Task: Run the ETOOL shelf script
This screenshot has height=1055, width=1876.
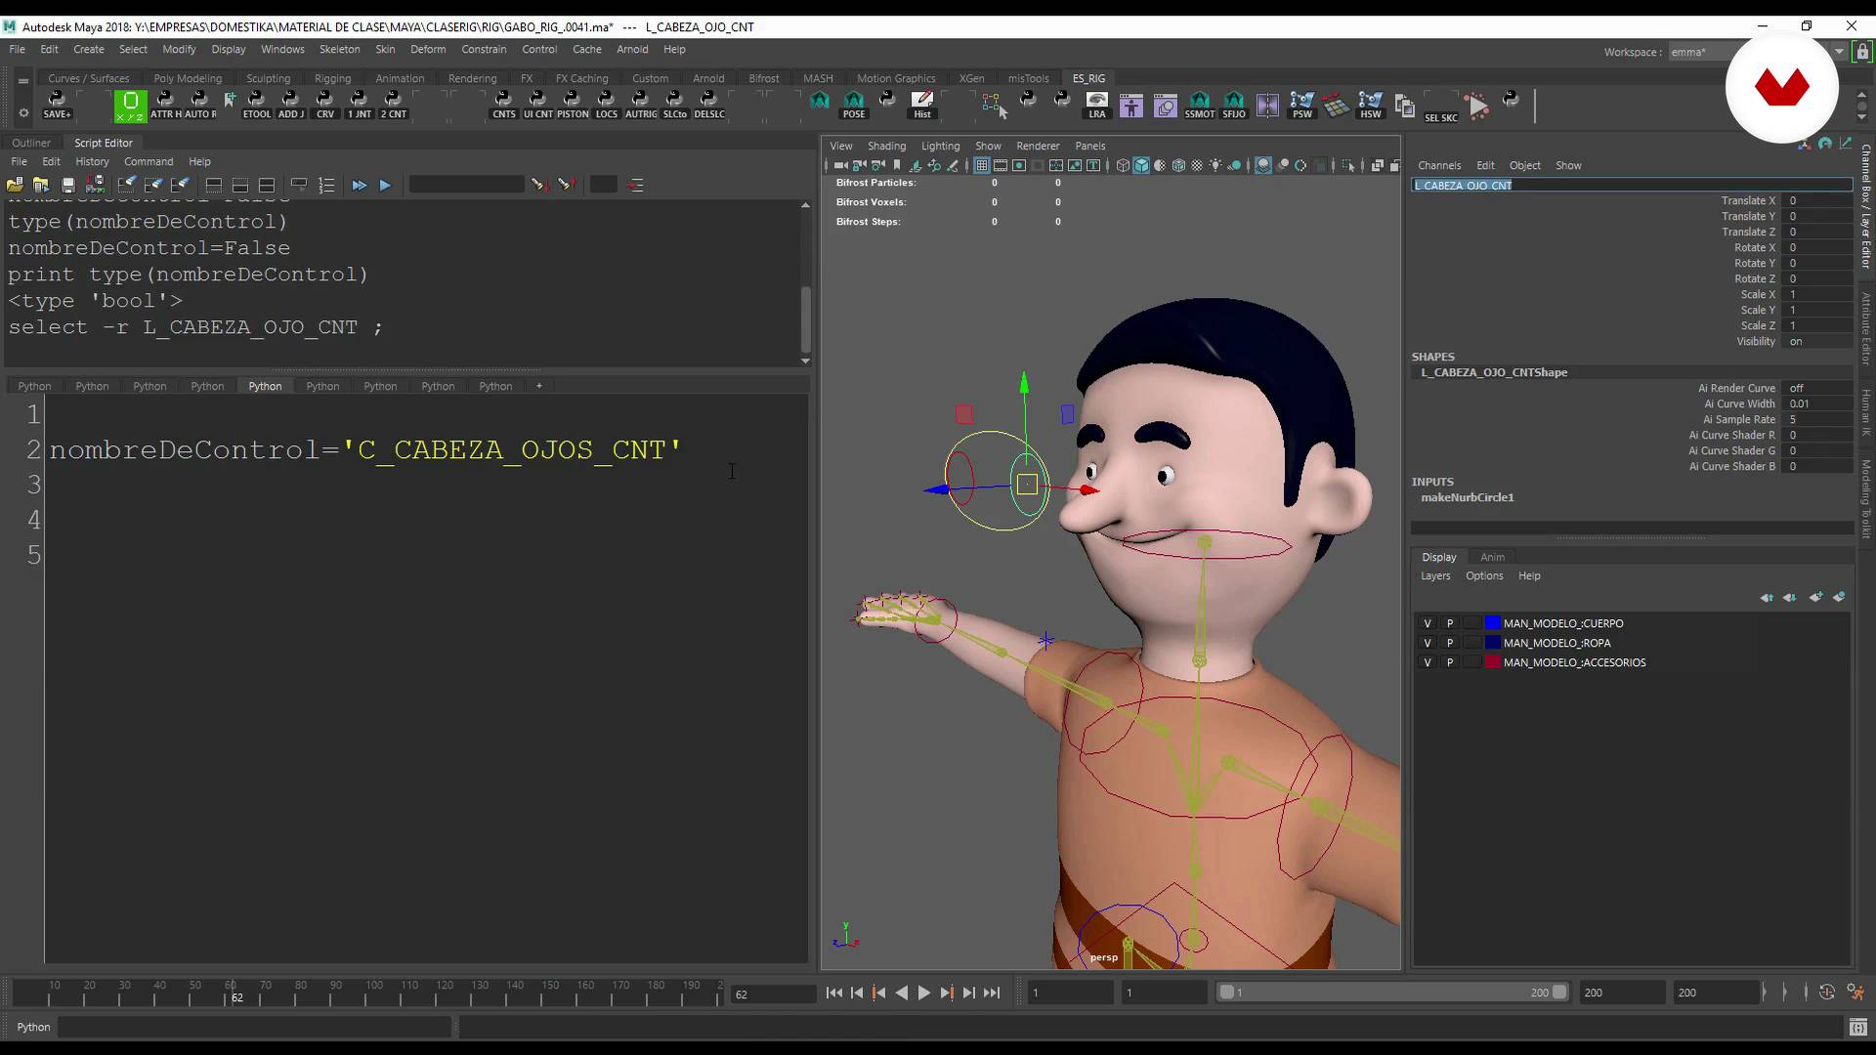Action: click(x=257, y=104)
